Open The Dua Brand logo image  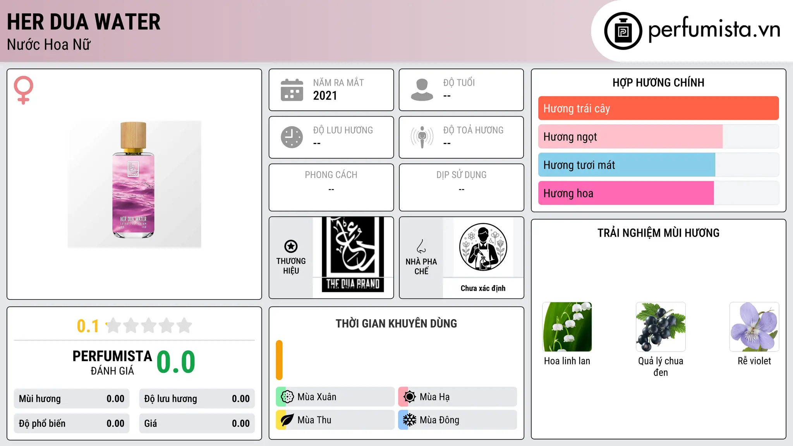[x=353, y=254]
